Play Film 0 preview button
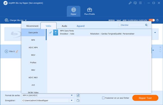This screenshot has width=163, height=105. click(x=6, y=51)
